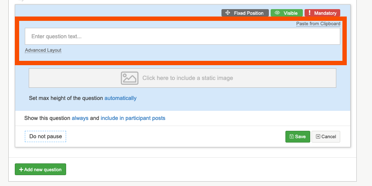Screen dimensions: 372x186
Task: Open the max height 'automatically' option
Action: pos(121,98)
